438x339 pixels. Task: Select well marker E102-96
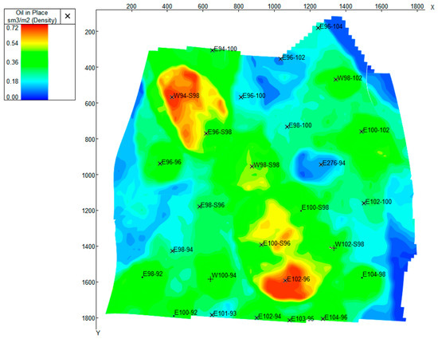(x=285, y=280)
